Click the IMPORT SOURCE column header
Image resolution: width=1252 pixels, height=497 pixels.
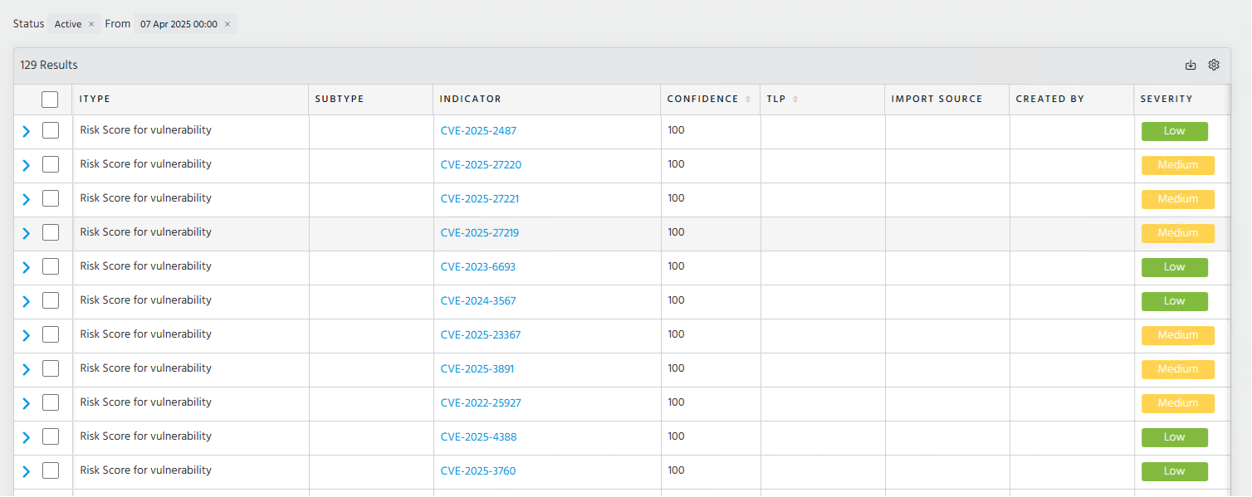pyautogui.click(x=937, y=100)
